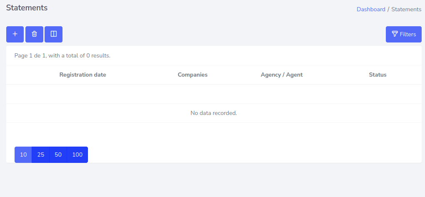Image resolution: width=425 pixels, height=197 pixels.
Task: Go to the Dashboard breadcrumb link
Action: (371, 9)
